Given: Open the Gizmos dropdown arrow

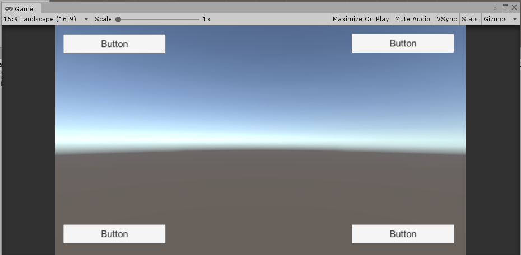Looking at the screenshot, I should tap(515, 19).
